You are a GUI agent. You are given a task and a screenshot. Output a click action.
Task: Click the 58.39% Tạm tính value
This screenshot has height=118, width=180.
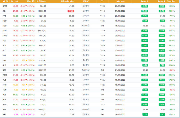[172, 41]
